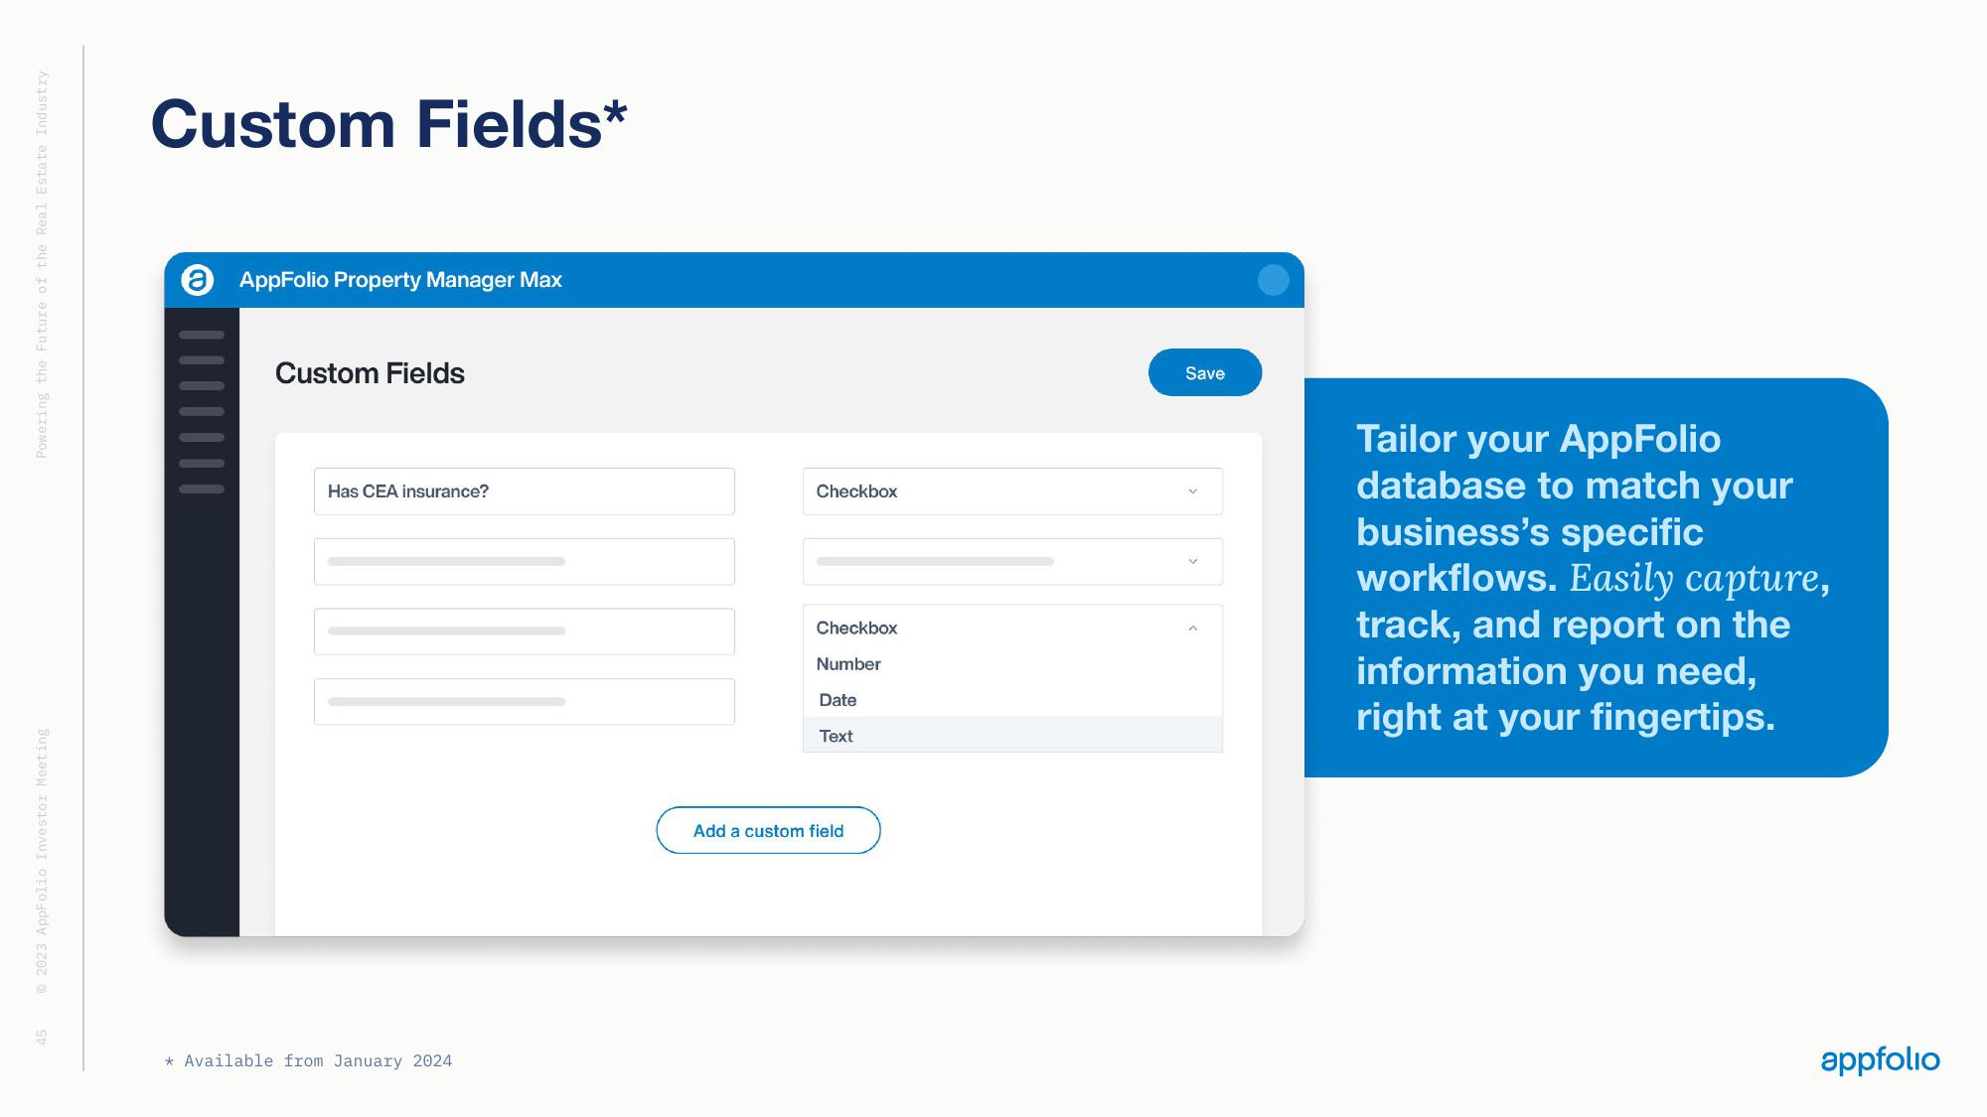Collapse the open field type dropdown
Image resolution: width=1987 pixels, height=1117 pixels.
1194,626
